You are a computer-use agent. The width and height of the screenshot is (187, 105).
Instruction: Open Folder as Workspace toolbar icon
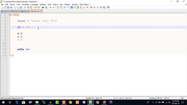(84, 7)
